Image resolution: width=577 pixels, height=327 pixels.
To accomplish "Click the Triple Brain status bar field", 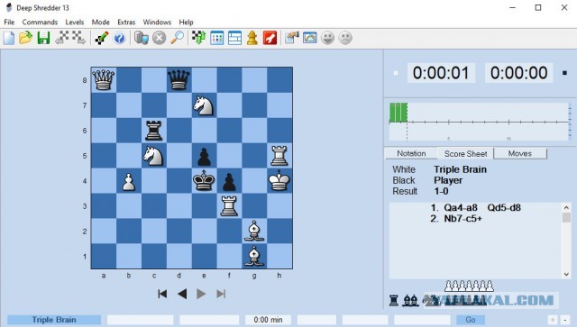I will click(54, 320).
